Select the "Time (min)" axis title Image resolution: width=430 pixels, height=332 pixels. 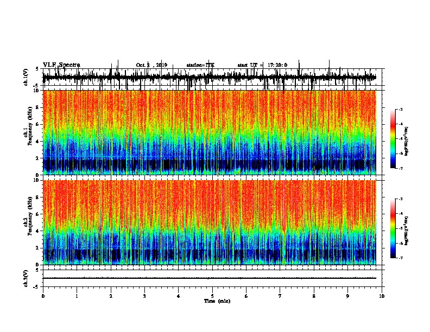pyautogui.click(x=217, y=301)
